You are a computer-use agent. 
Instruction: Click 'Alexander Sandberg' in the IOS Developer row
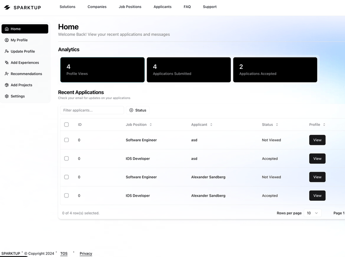pos(208,196)
